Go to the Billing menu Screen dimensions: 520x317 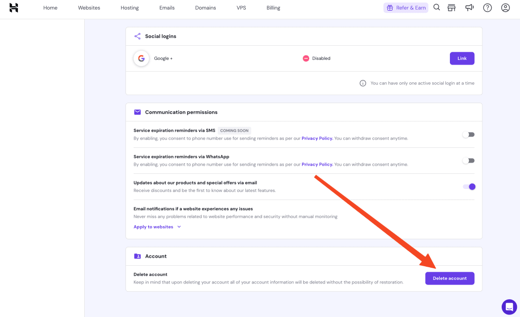[273, 8]
